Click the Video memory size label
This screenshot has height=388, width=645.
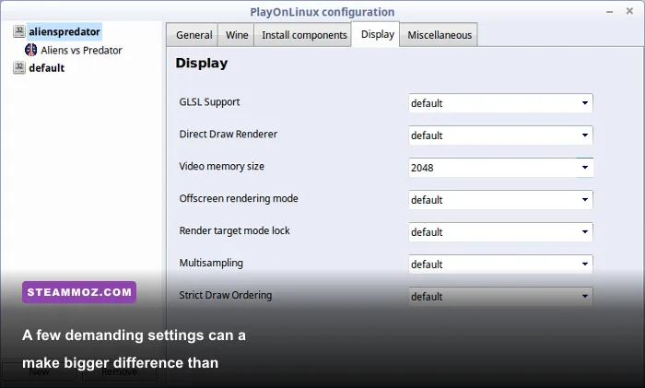(x=222, y=166)
